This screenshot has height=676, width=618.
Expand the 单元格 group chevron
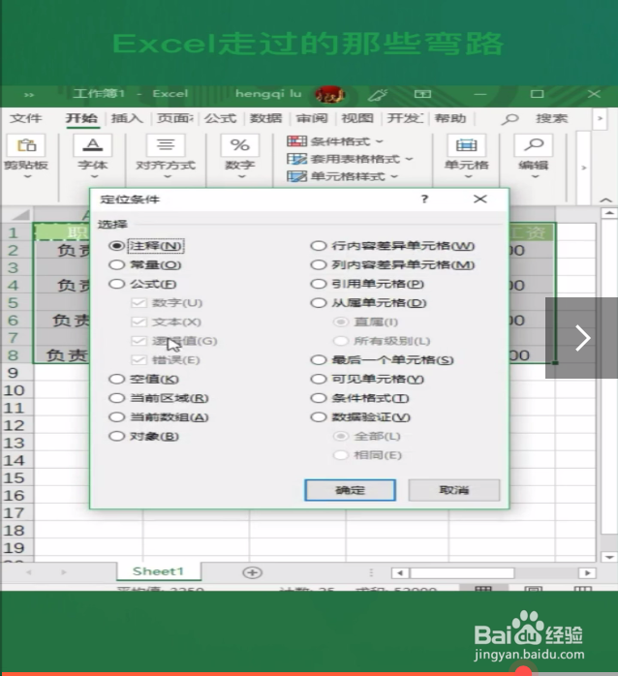pos(468,177)
